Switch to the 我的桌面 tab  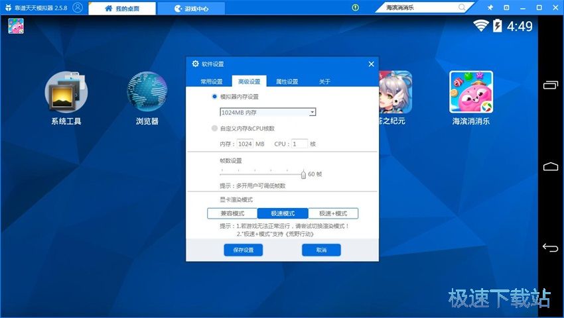click(x=122, y=8)
